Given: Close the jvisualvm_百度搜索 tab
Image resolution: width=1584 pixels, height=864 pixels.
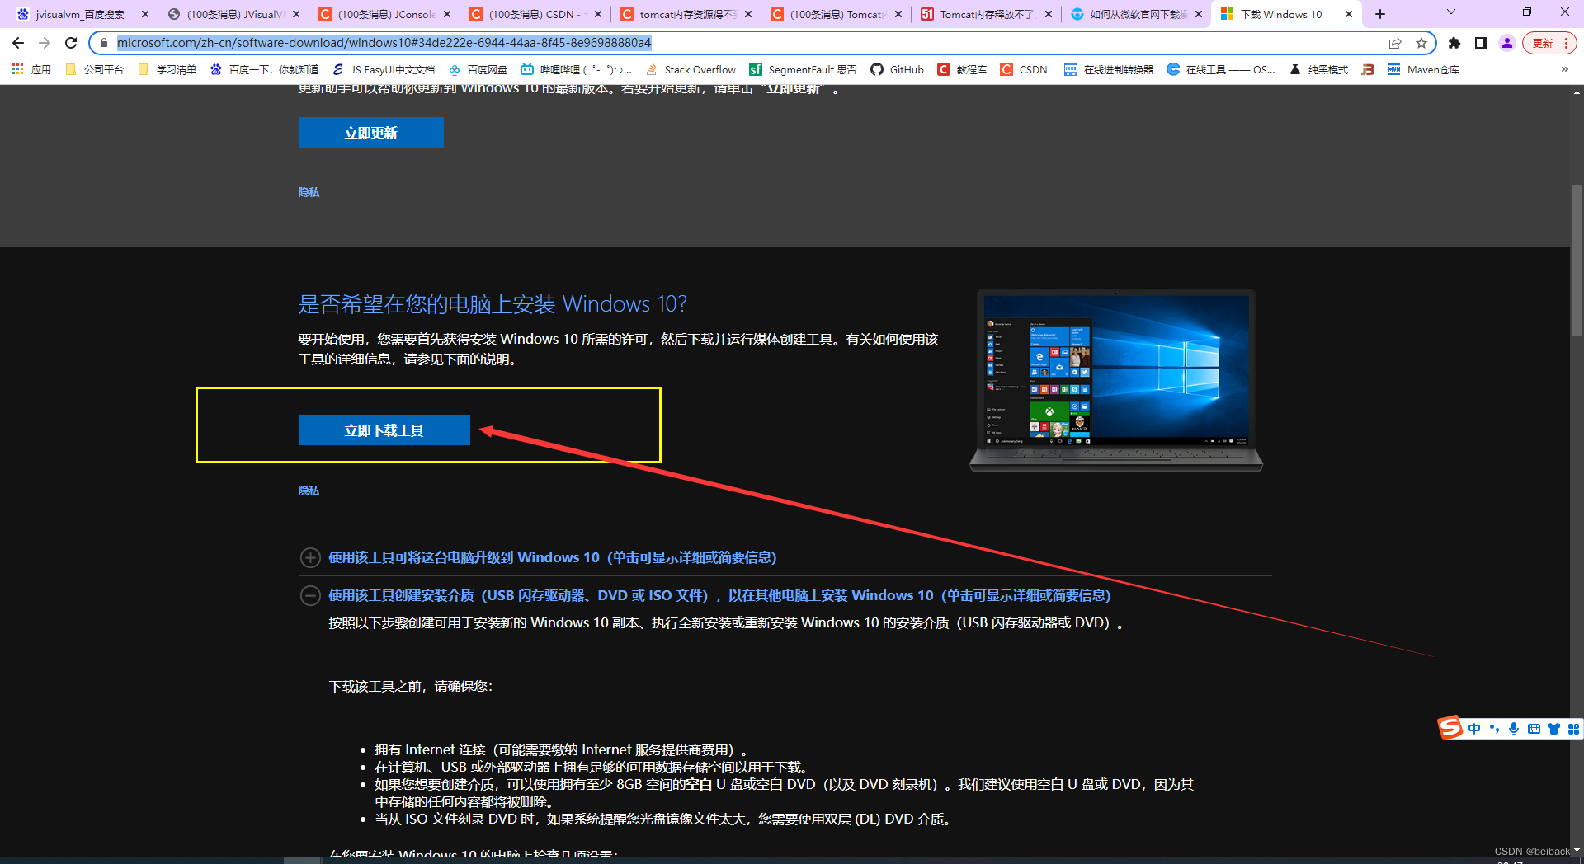Looking at the screenshot, I should click(145, 14).
